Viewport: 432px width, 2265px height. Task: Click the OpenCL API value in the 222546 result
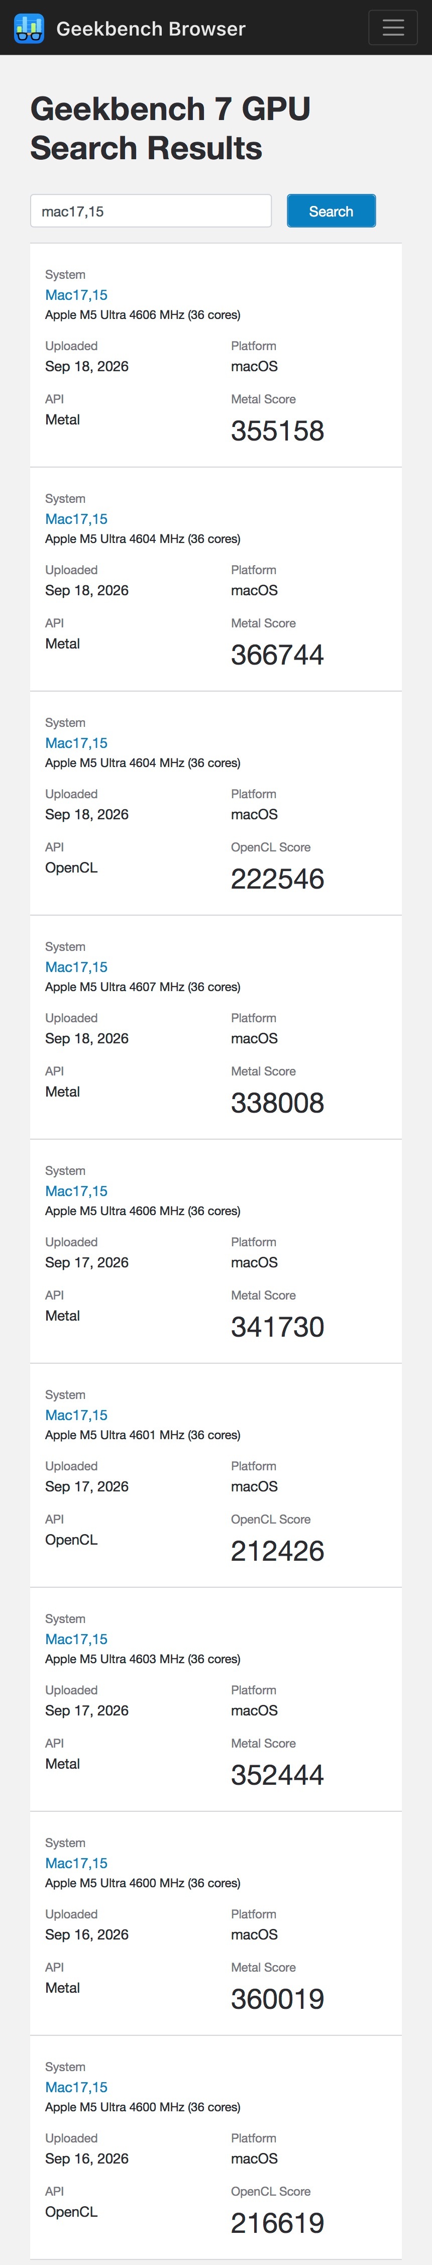pyautogui.click(x=71, y=868)
